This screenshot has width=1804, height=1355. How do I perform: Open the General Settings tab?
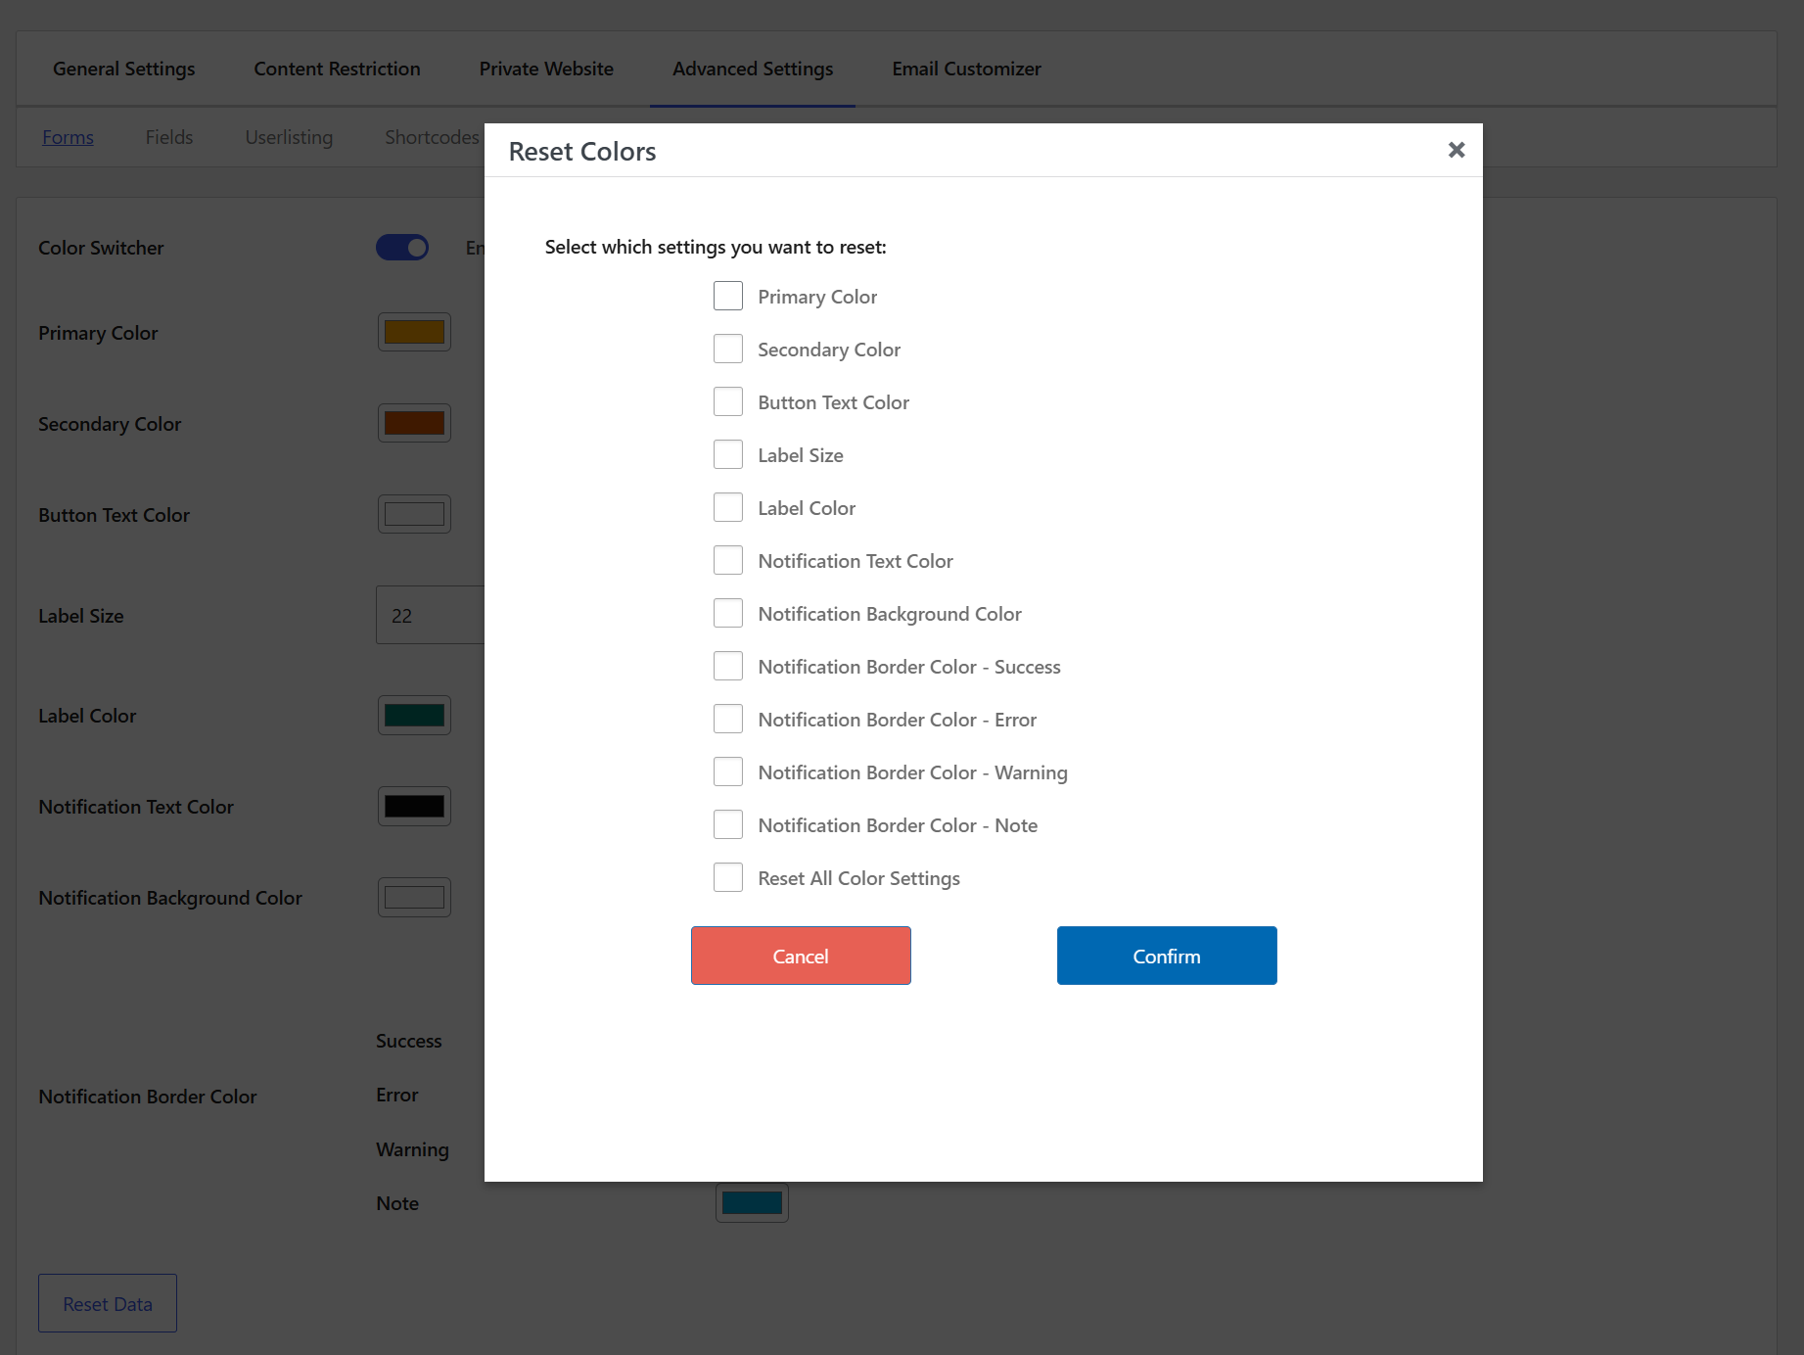click(124, 69)
